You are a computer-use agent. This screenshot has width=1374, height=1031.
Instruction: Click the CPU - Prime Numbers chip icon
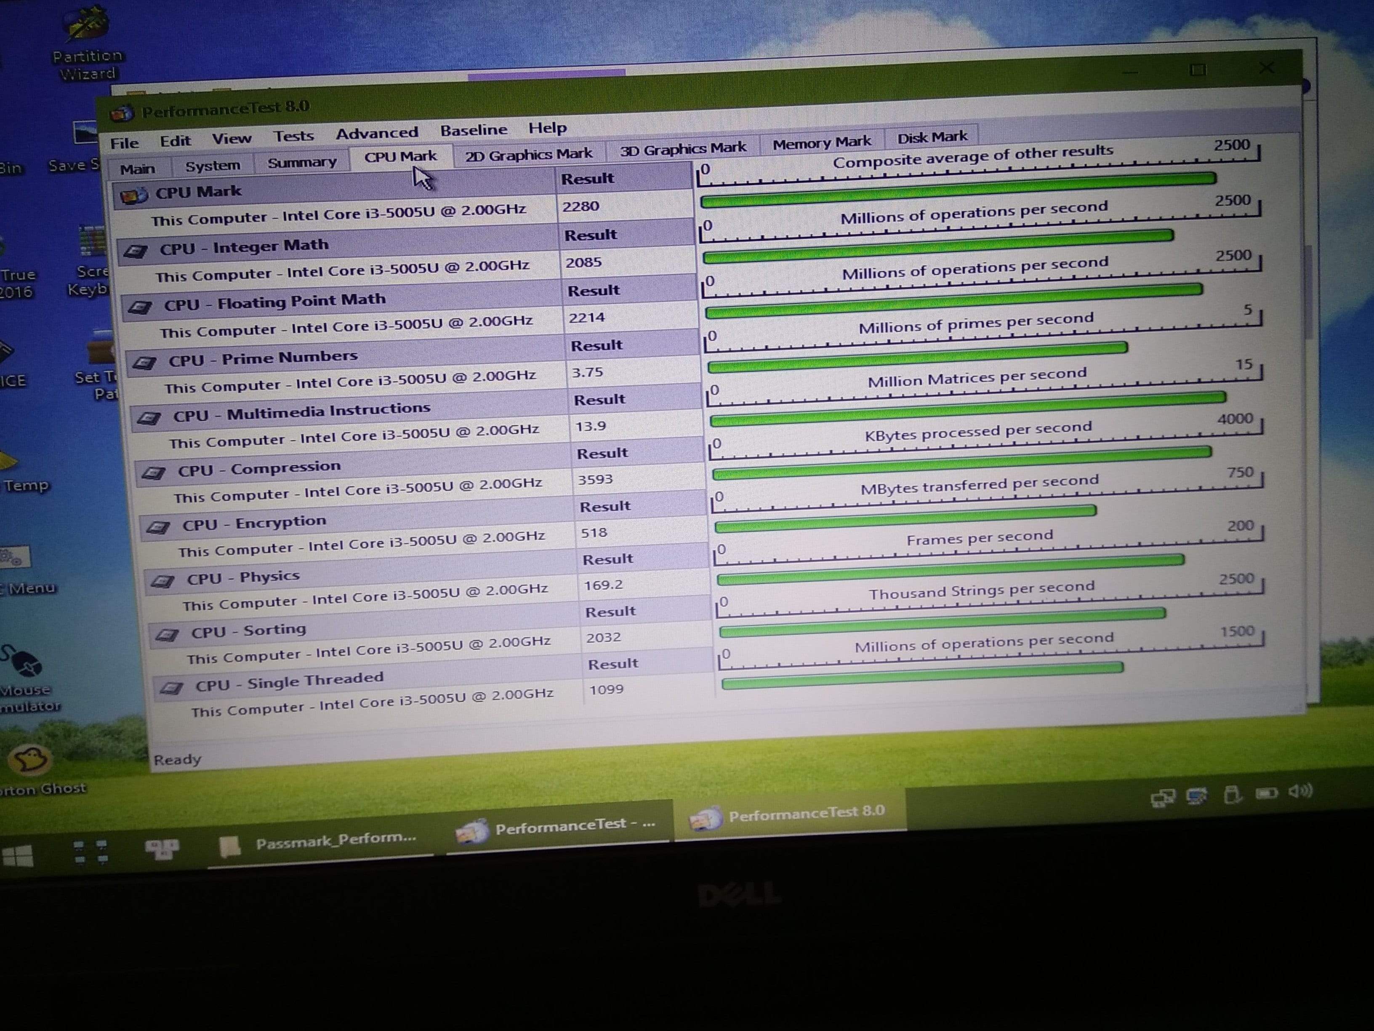pos(144,362)
